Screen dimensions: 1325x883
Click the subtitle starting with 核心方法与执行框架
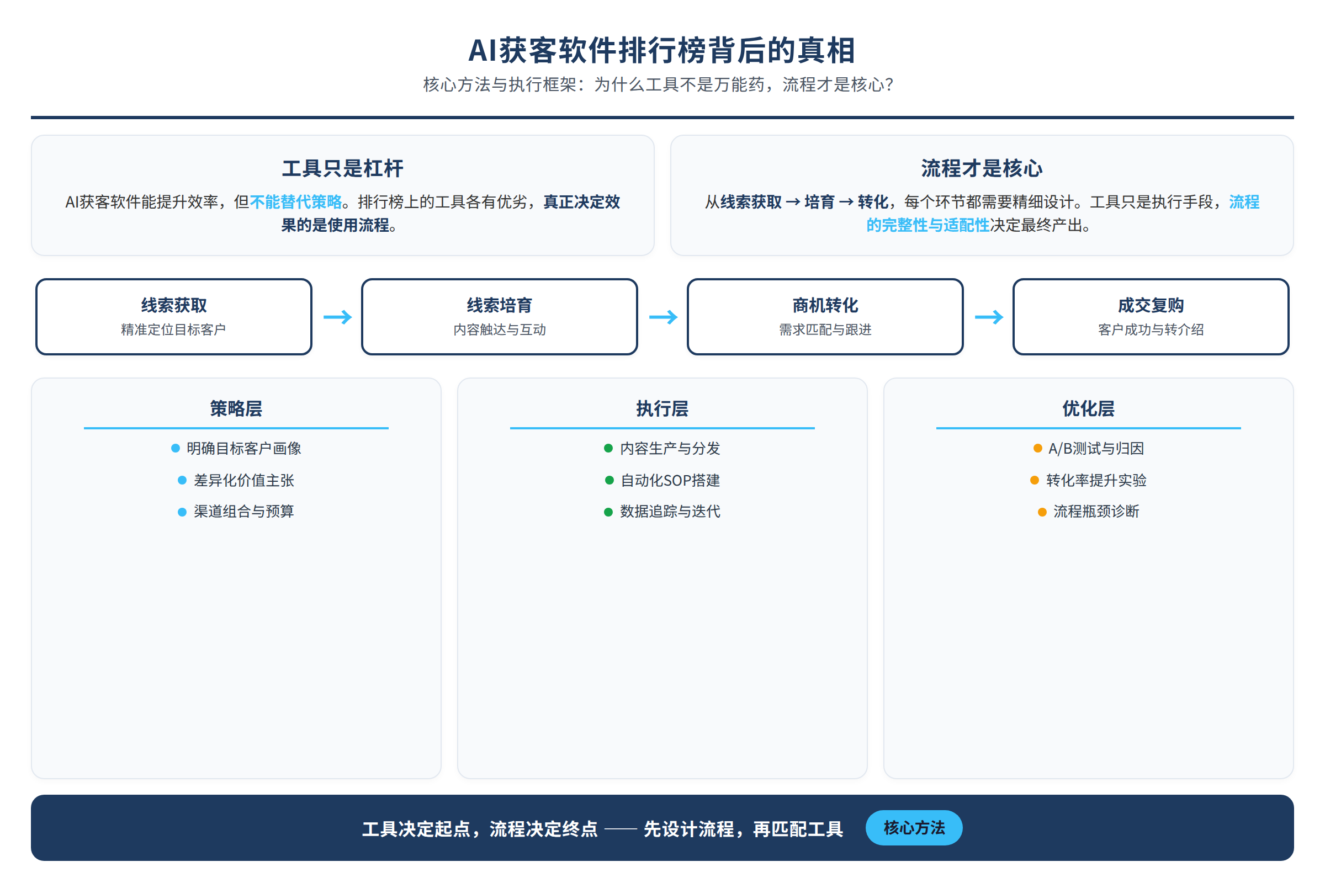[658, 84]
